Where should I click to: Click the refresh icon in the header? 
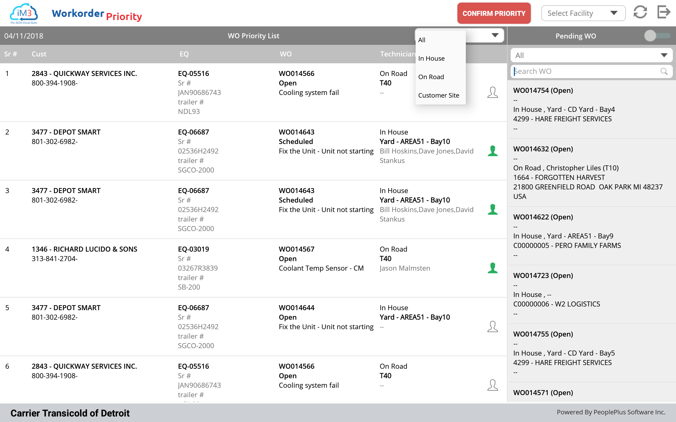tap(640, 12)
